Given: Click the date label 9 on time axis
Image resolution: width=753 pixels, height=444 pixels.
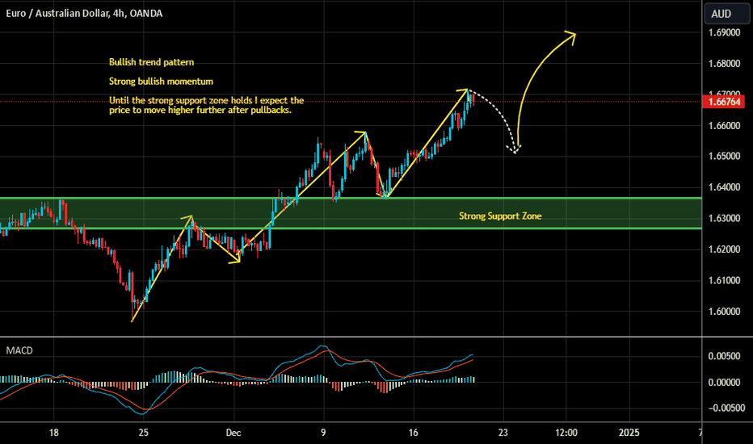Looking at the screenshot, I should (x=323, y=433).
